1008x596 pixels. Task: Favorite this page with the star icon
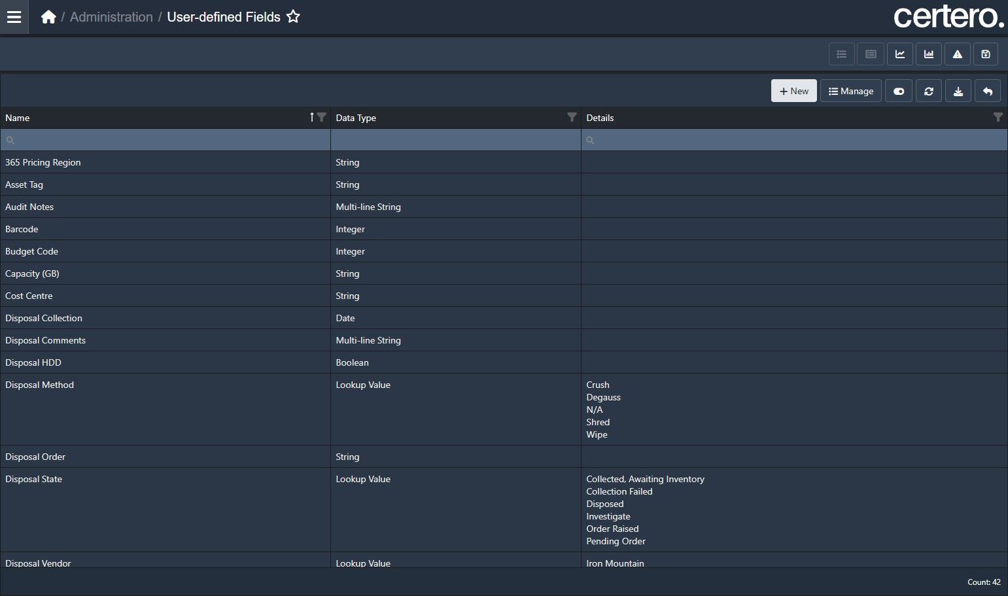click(x=293, y=17)
